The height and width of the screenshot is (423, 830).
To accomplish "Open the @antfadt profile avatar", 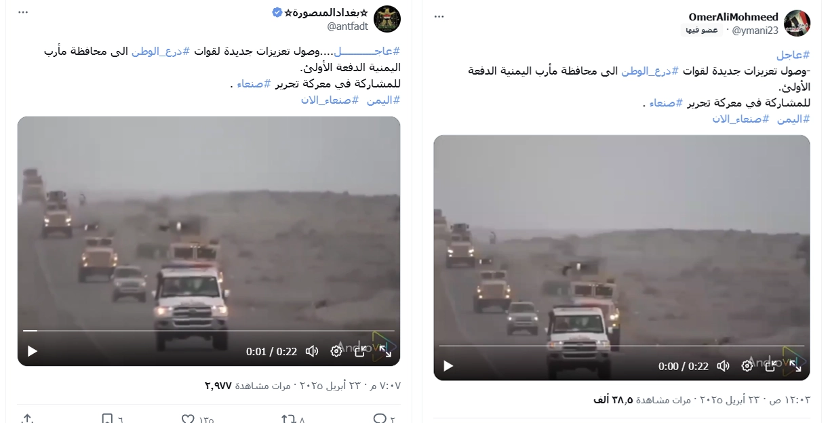I will [x=387, y=19].
